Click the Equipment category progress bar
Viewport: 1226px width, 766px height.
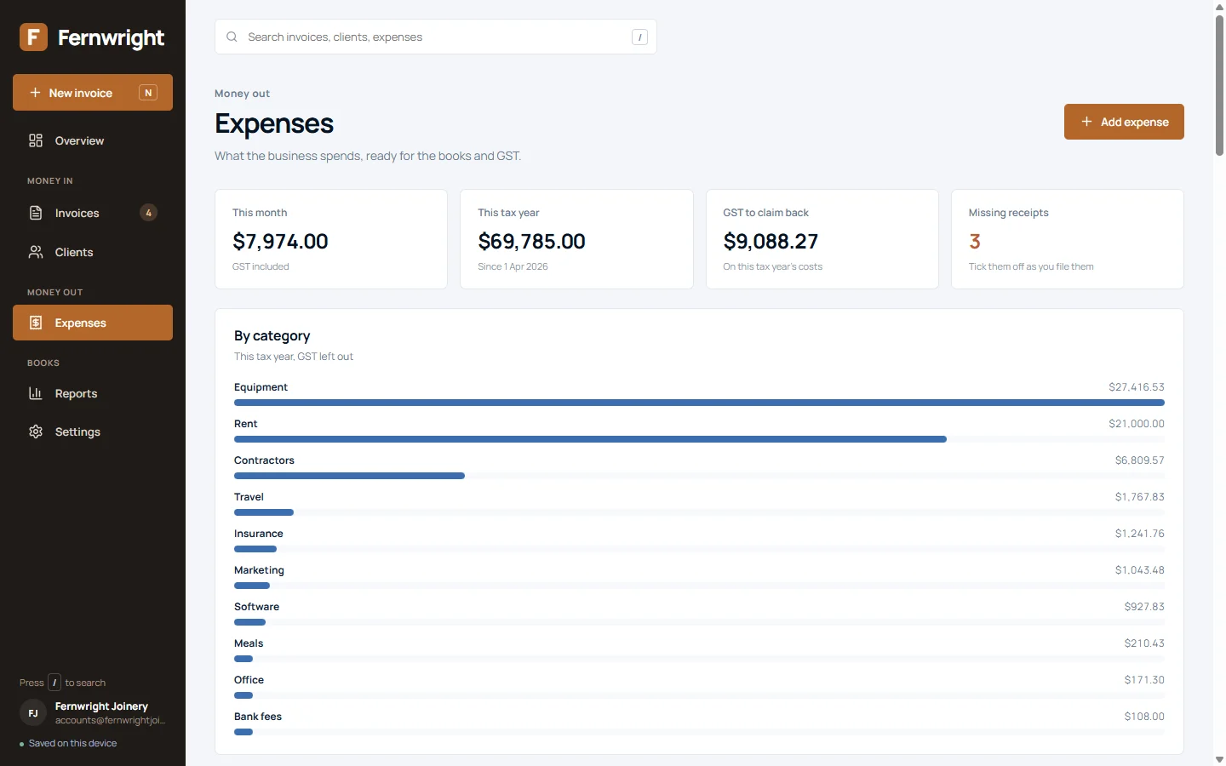[x=699, y=403]
